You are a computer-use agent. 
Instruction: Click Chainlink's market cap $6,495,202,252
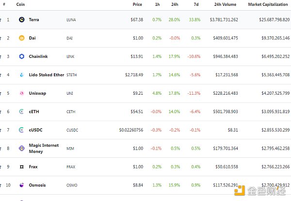tap(275, 56)
